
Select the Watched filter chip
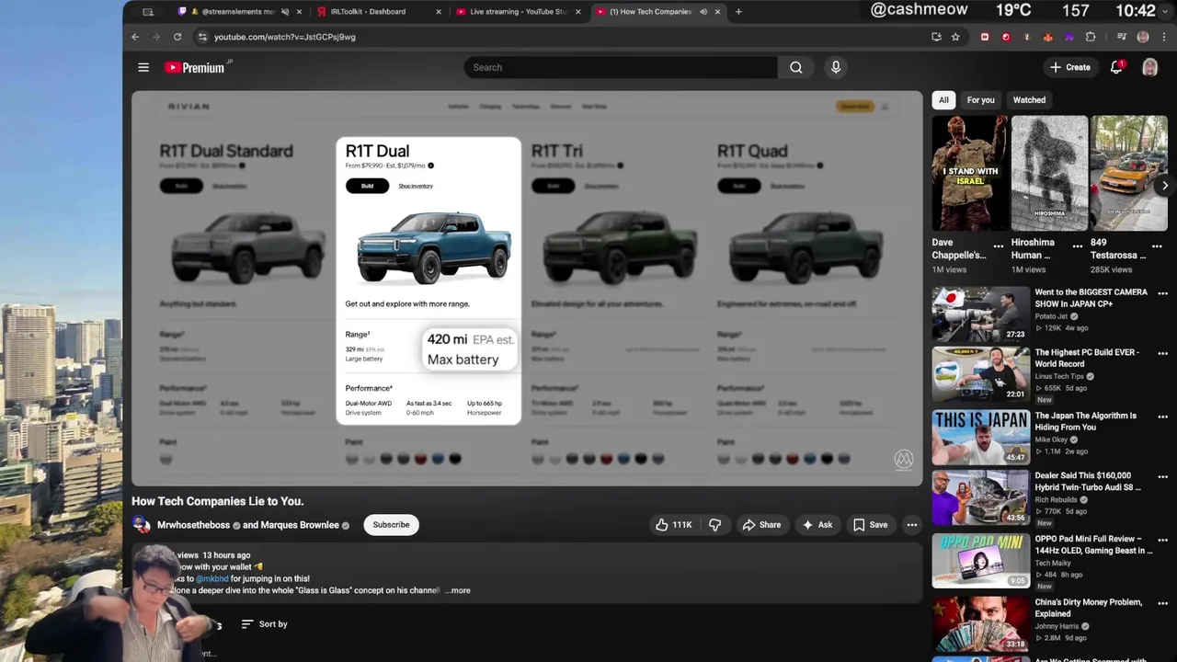click(x=1029, y=99)
